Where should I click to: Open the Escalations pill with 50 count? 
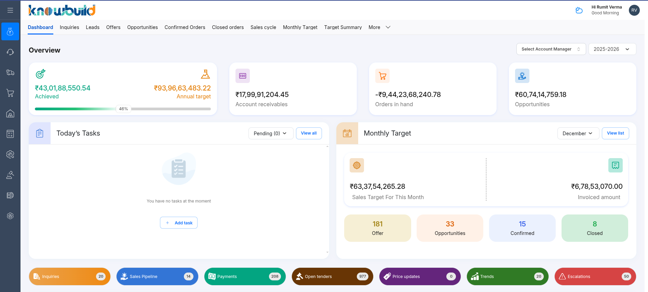595,277
